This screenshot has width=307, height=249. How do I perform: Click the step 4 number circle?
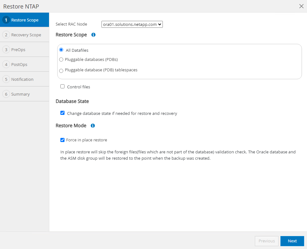point(6,64)
